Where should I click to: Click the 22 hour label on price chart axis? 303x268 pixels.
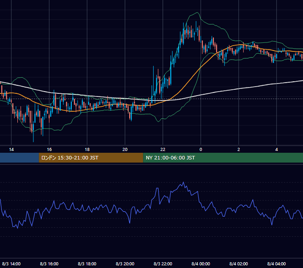[163, 150]
